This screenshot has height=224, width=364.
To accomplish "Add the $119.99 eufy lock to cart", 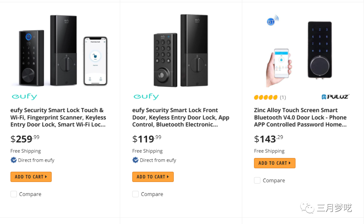I will 153,177.
